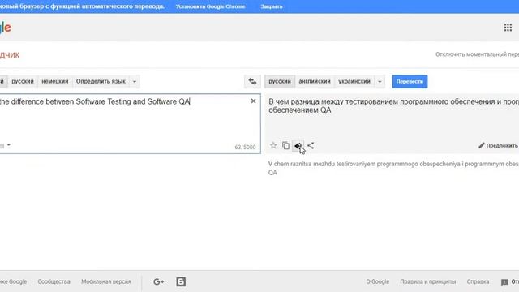Open Правила и принципы footer link
This screenshot has height=292, width=519.
click(427, 281)
